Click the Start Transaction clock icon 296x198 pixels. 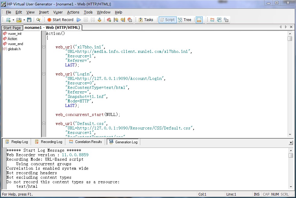coord(116,20)
